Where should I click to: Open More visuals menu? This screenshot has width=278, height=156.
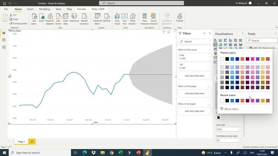(x=132, y=19)
